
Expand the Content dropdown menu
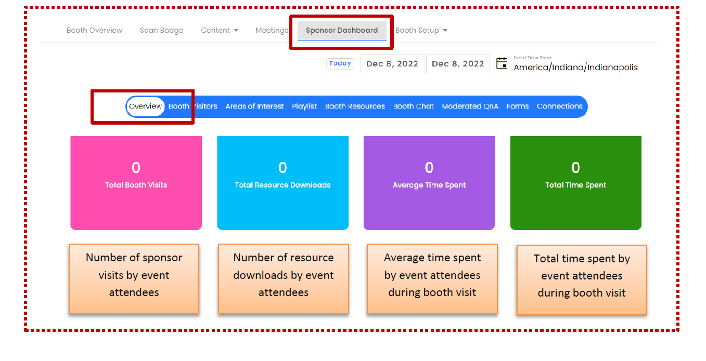point(219,31)
